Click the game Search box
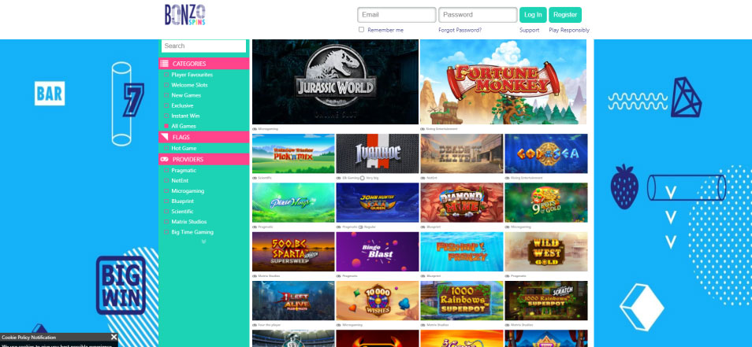Image resolution: width=752 pixels, height=347 pixels. point(204,46)
